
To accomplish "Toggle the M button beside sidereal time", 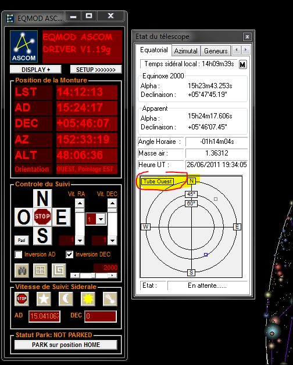I will click(x=242, y=64).
